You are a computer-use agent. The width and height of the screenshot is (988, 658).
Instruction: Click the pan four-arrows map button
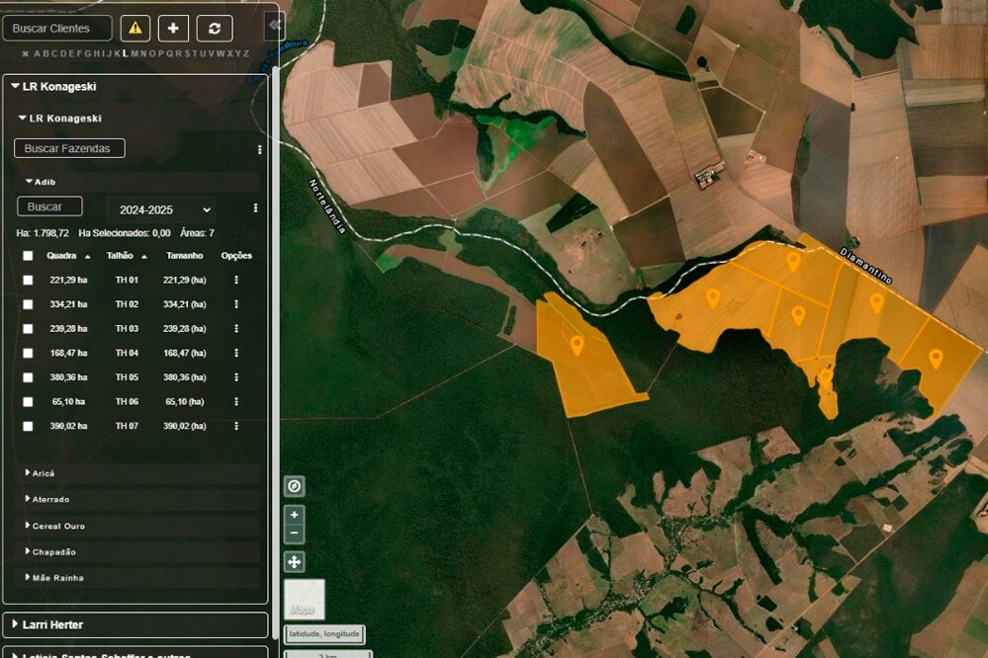[x=295, y=561]
